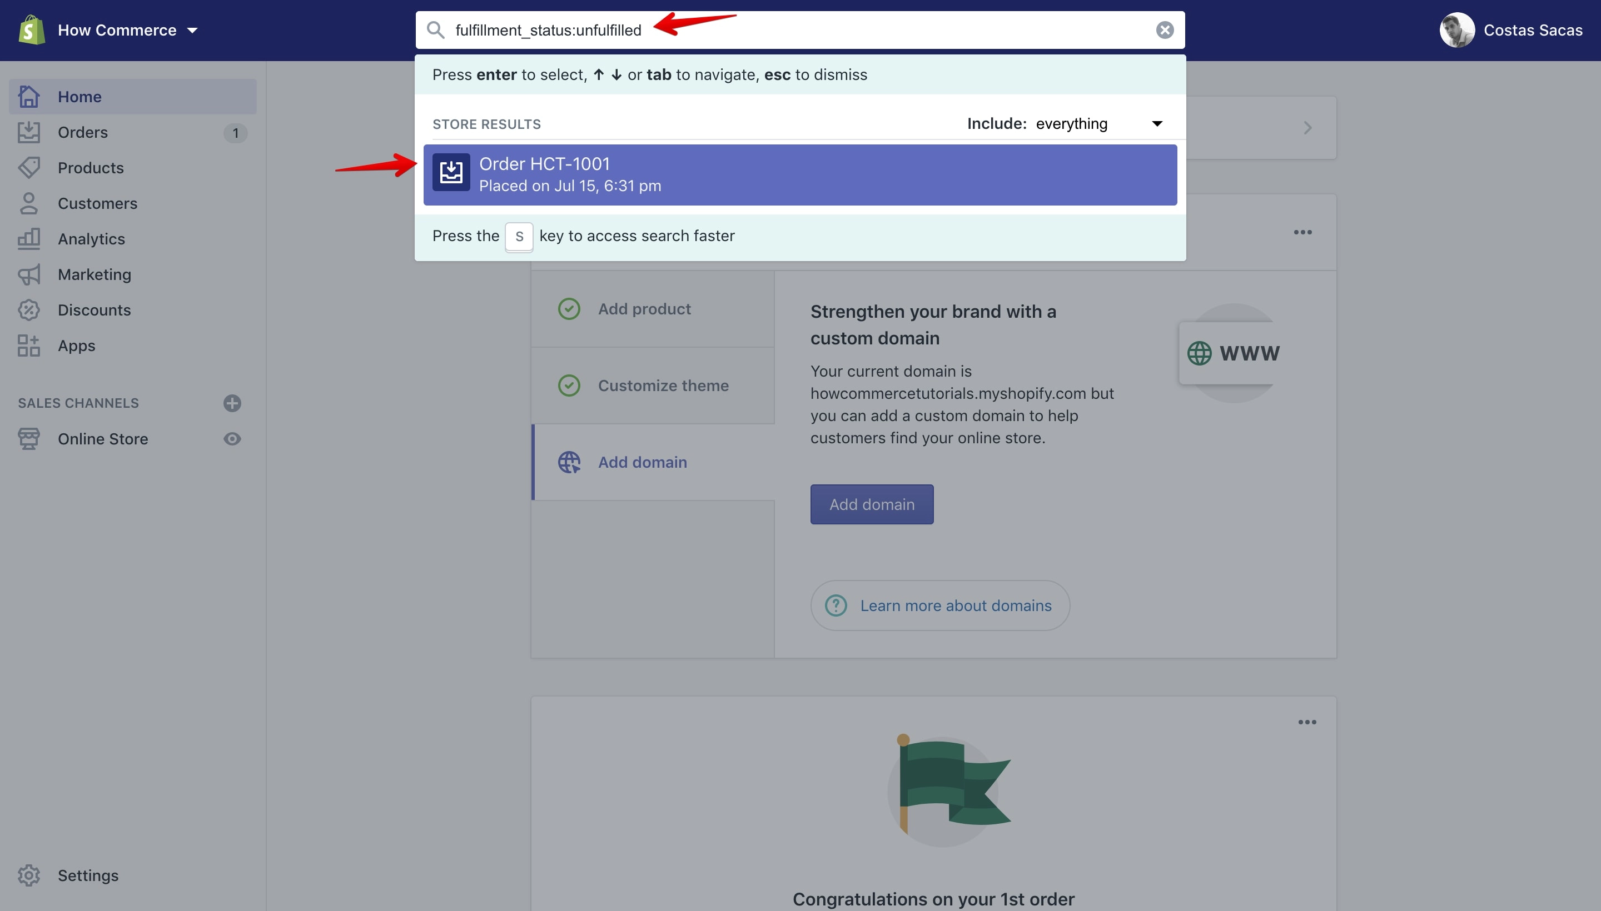Viewport: 1601px width, 911px height.
Task: Clear the search query with X icon
Action: click(x=1165, y=30)
